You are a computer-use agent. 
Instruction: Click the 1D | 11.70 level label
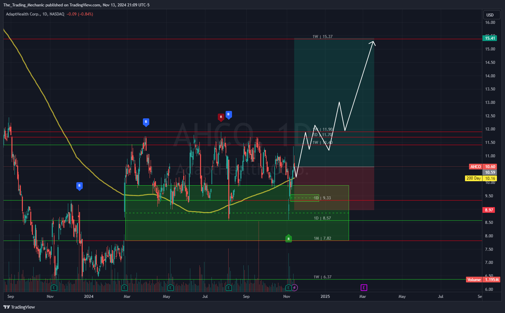[x=322, y=135]
